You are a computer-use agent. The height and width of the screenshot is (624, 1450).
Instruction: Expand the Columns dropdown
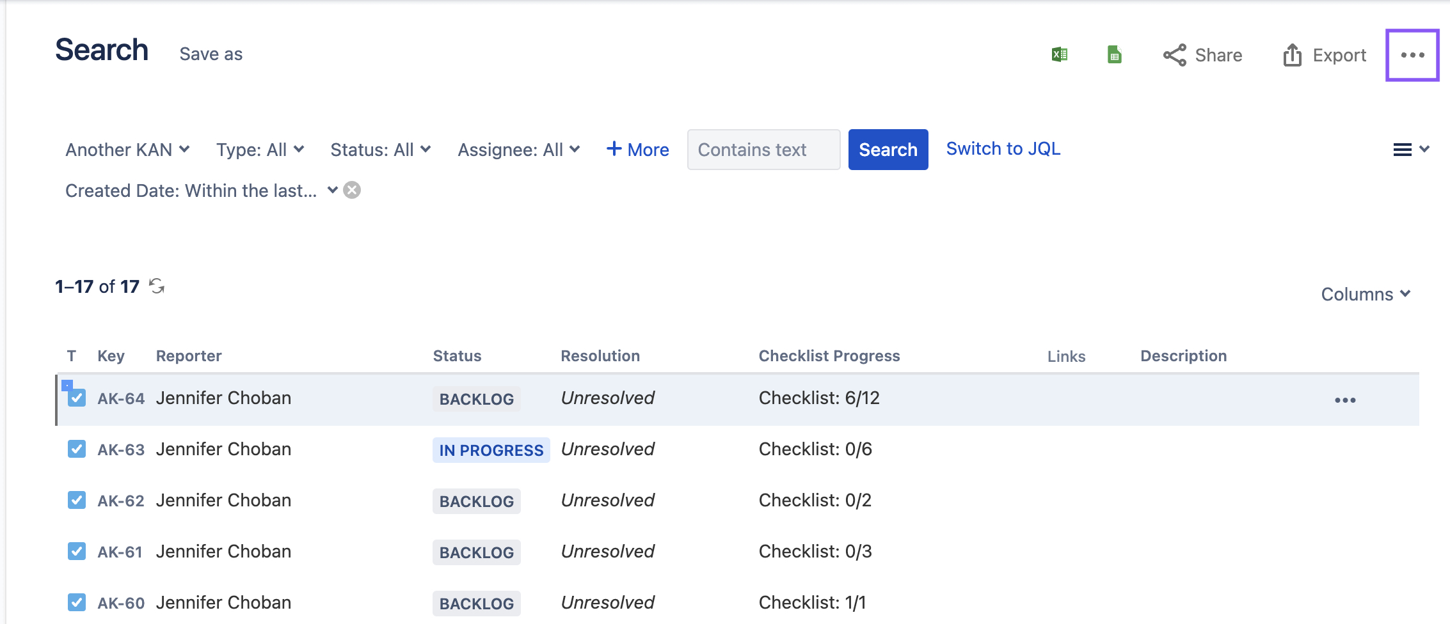tap(1365, 294)
